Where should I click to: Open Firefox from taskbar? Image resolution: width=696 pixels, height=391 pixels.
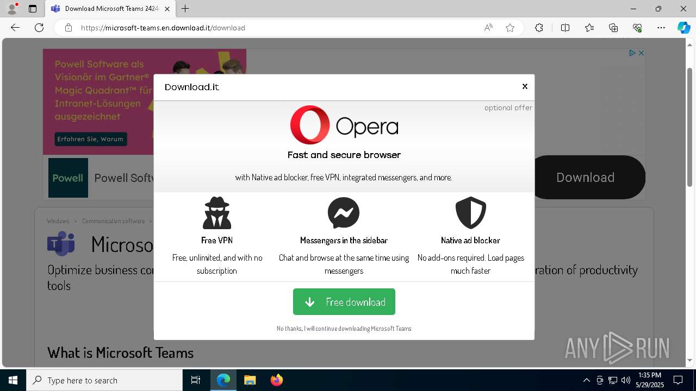[277, 380]
